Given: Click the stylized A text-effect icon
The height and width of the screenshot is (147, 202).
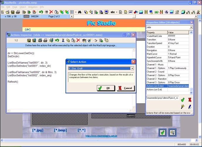Looking at the screenshot, I should (x=166, y=12).
